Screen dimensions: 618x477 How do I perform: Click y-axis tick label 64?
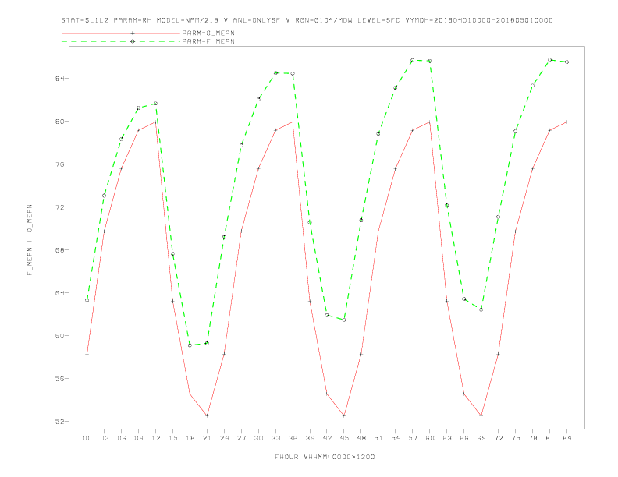tap(59, 293)
